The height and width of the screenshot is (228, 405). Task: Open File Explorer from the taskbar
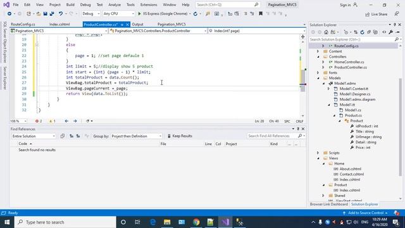click(167, 222)
